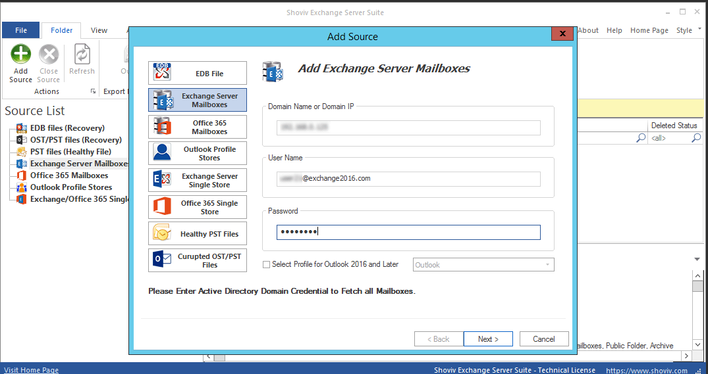Open the About menu item

pos(588,30)
